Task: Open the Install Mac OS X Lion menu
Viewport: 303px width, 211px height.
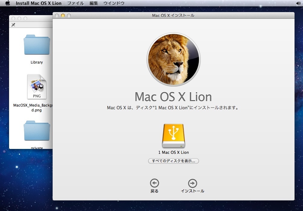Action: pos(38,3)
